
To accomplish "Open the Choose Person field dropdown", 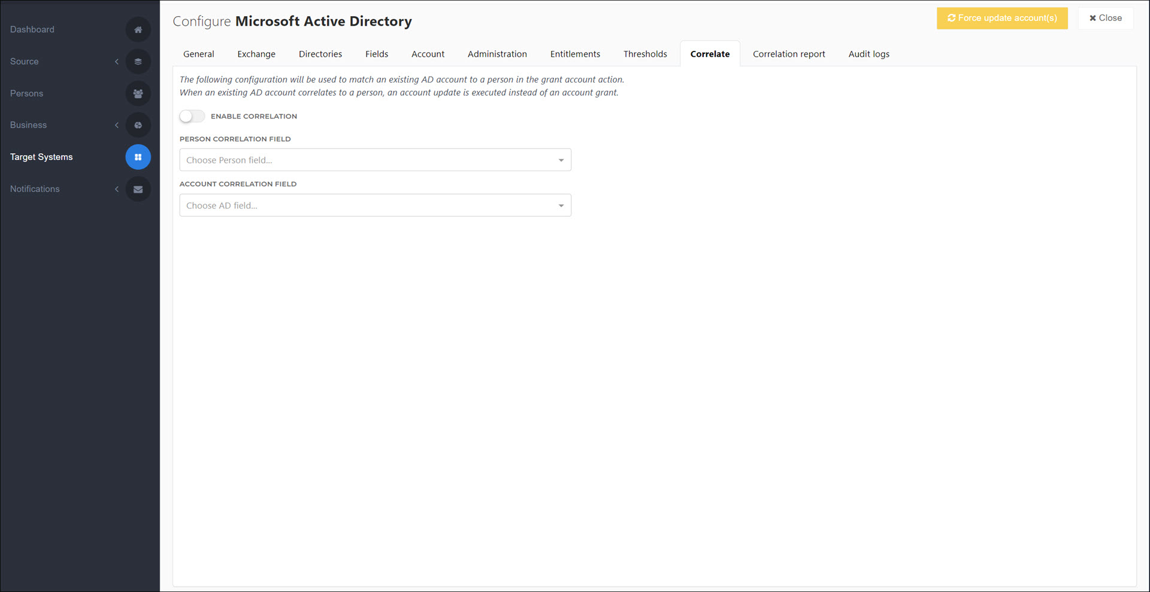I will pos(375,160).
